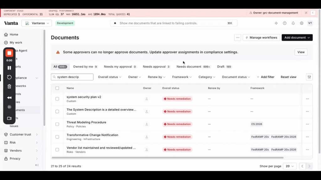This screenshot has width=321, height=180.
Task: Open the VT user avatar menu
Action: coord(310,23)
